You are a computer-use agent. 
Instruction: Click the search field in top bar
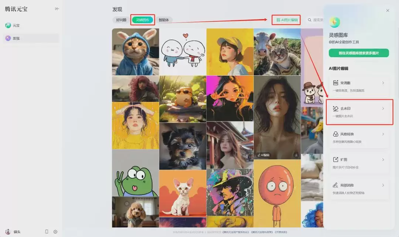pyautogui.click(x=314, y=20)
